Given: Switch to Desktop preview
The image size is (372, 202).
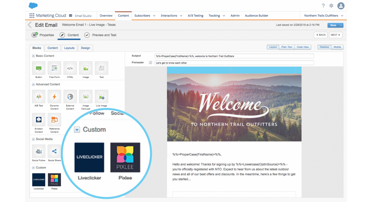Looking at the screenshot, I should pyautogui.click(x=324, y=47).
